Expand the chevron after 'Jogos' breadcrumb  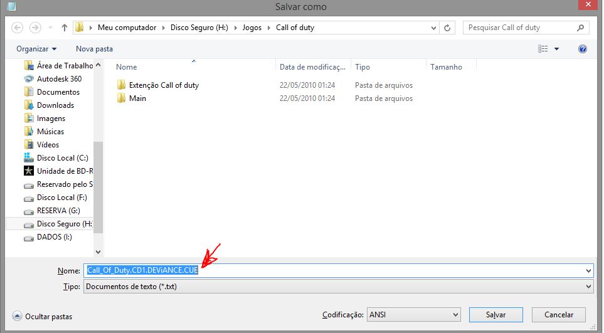(x=269, y=28)
